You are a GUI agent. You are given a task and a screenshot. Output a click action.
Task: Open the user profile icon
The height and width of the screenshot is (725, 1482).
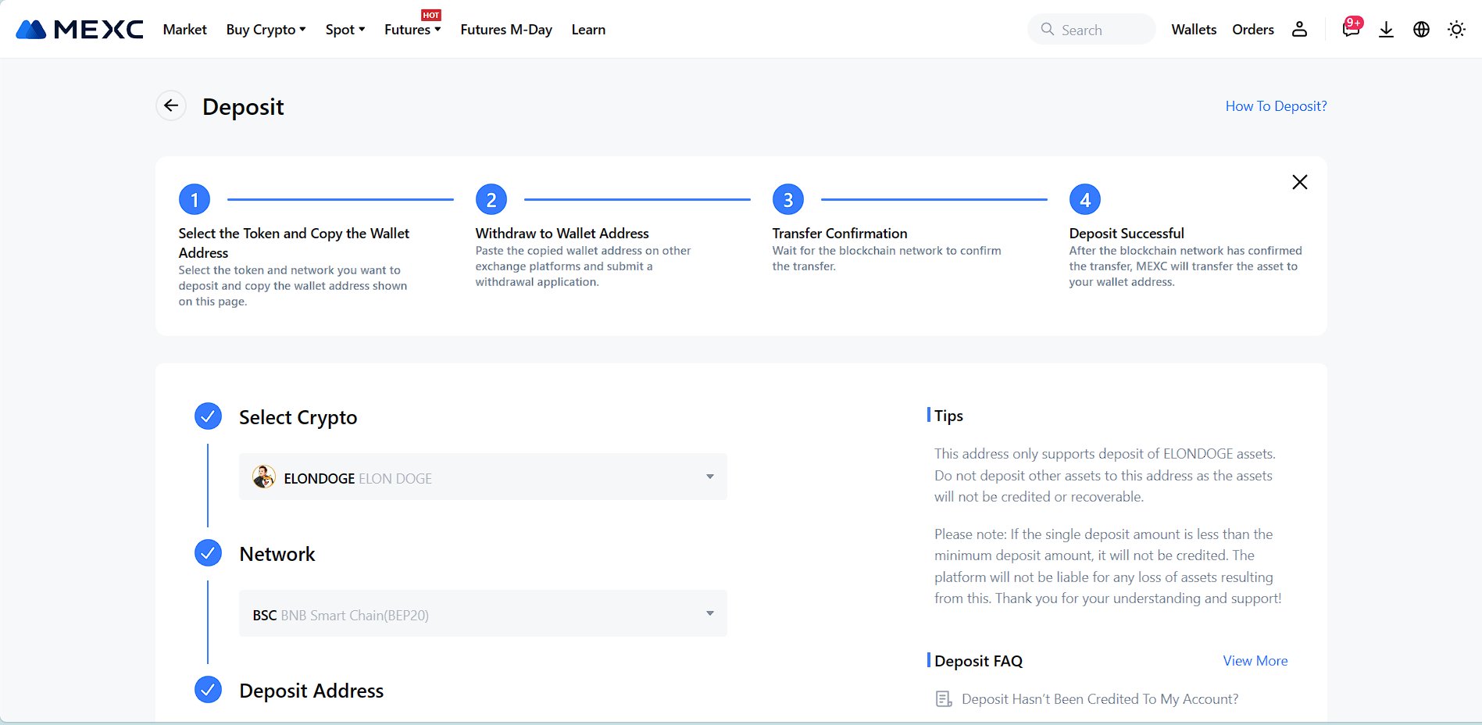pos(1299,30)
